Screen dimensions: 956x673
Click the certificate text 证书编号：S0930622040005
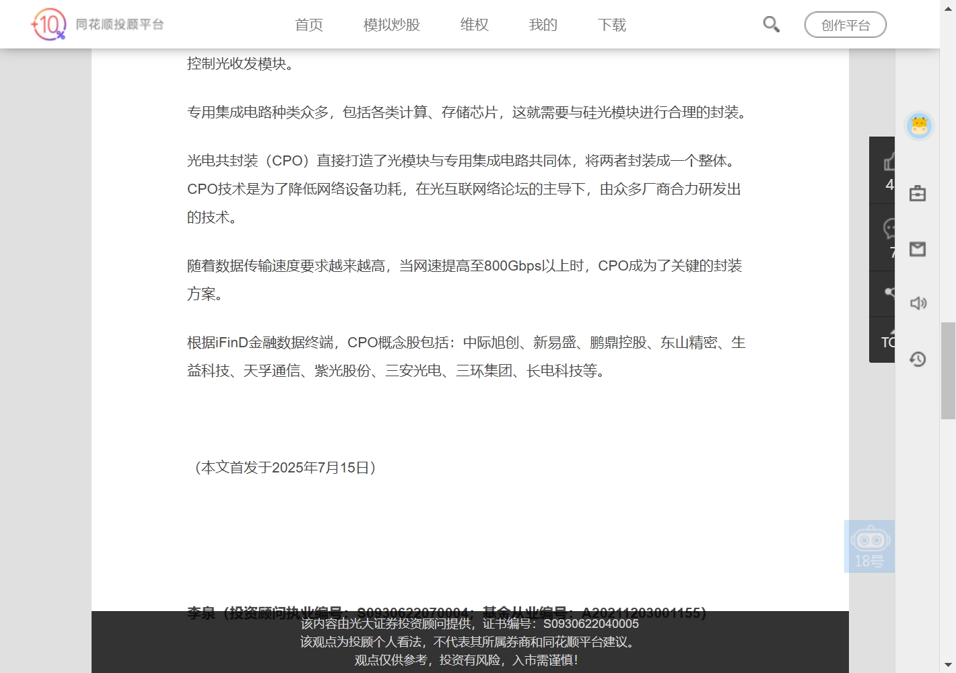pyautogui.click(x=561, y=624)
